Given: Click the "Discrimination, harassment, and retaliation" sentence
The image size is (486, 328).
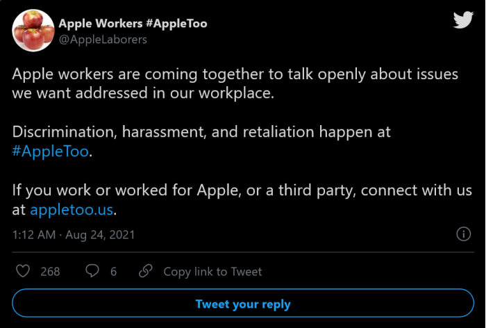Looking at the screenshot, I should tap(202, 131).
